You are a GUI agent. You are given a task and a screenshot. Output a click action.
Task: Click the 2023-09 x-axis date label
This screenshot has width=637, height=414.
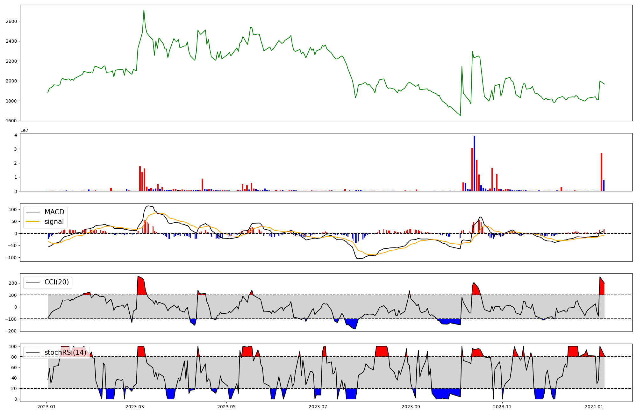point(411,407)
